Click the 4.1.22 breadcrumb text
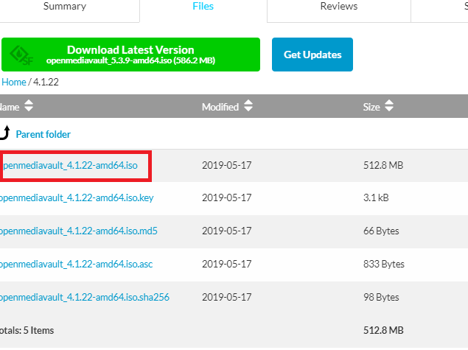Viewport: 468px width, 350px height. (x=46, y=82)
